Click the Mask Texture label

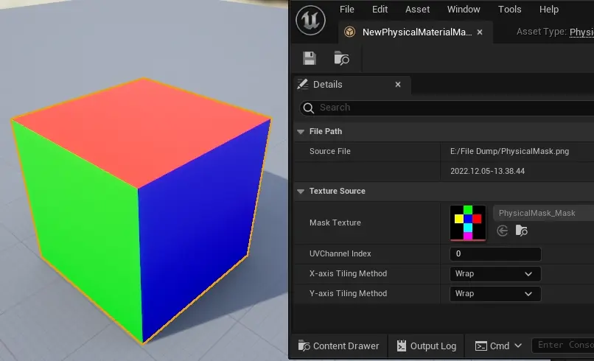335,222
